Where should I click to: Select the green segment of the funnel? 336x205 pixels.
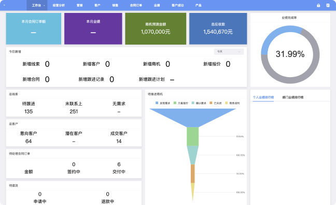coord(193,136)
